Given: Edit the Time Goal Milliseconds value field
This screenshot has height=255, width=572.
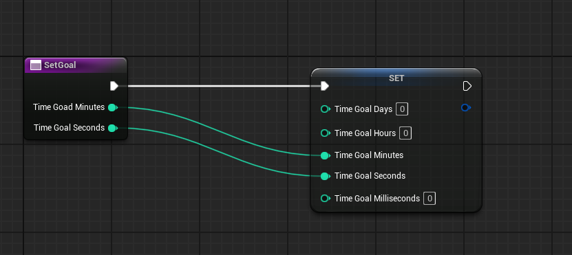Looking at the screenshot, I should [430, 198].
